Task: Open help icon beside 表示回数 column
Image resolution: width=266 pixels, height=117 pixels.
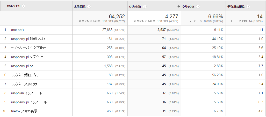Action: [x=89, y=7]
